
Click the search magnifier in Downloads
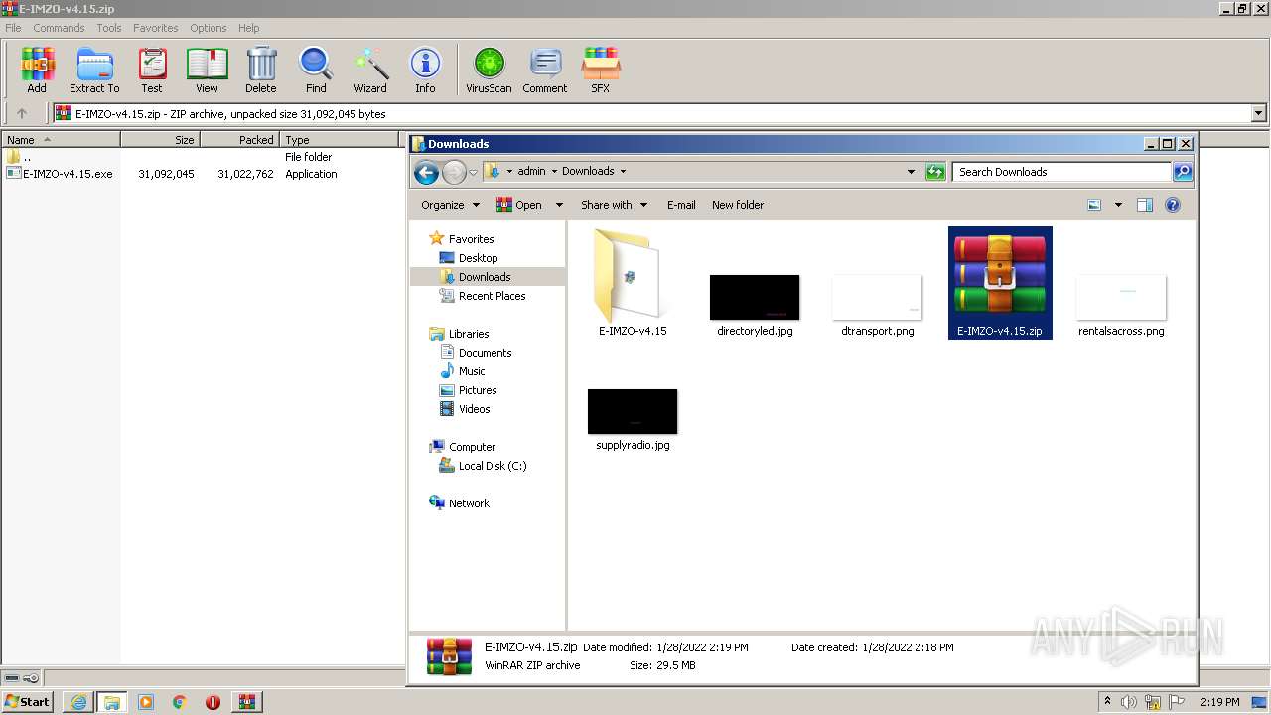(x=1182, y=172)
